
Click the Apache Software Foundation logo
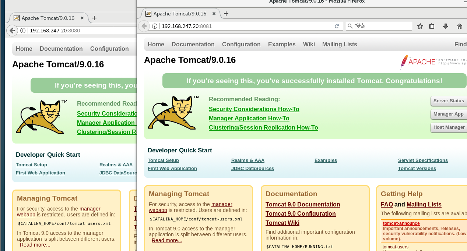tap(433, 62)
